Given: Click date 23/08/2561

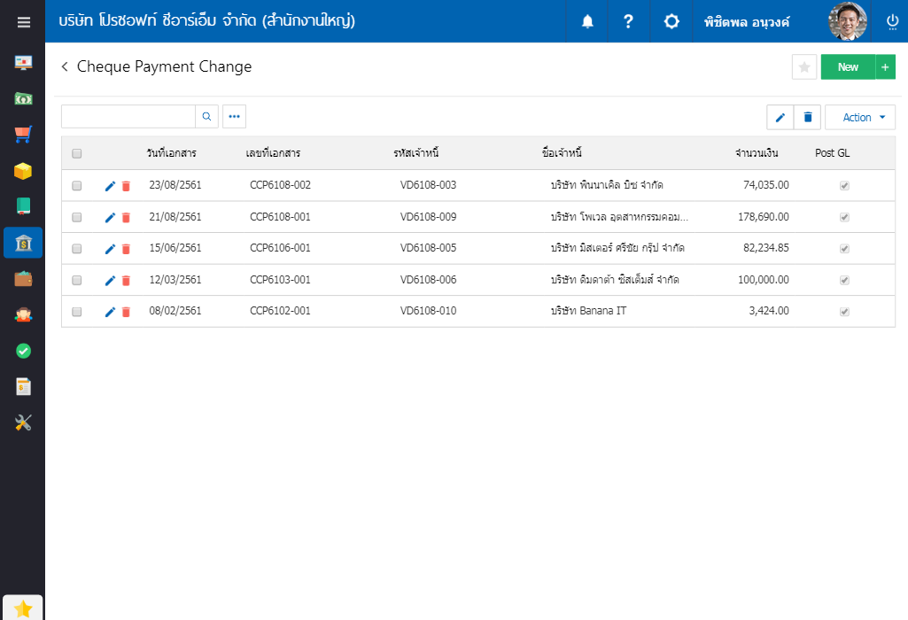Looking at the screenshot, I should point(175,184).
